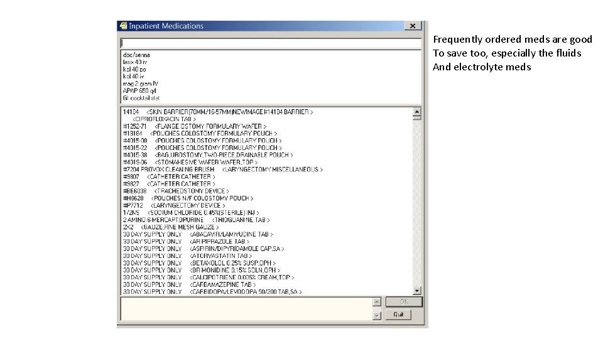Choose the kcl 40 po quick order
Screen dimensions: 603x339
click(134, 69)
